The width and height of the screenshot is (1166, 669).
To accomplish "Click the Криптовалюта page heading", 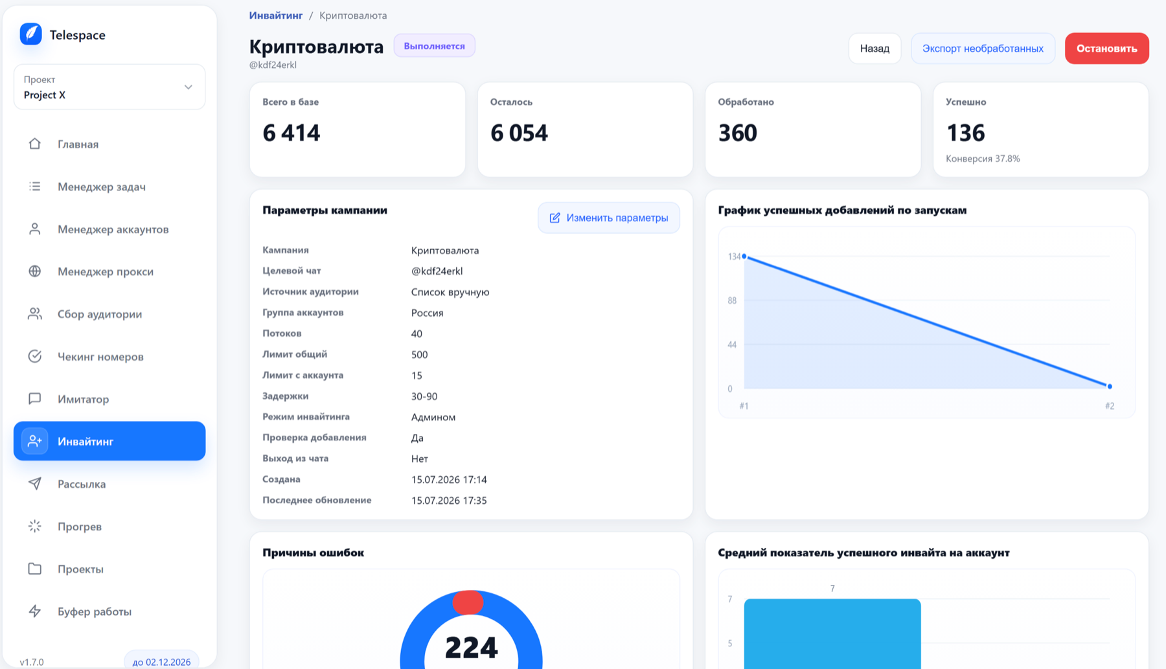I will (x=316, y=47).
